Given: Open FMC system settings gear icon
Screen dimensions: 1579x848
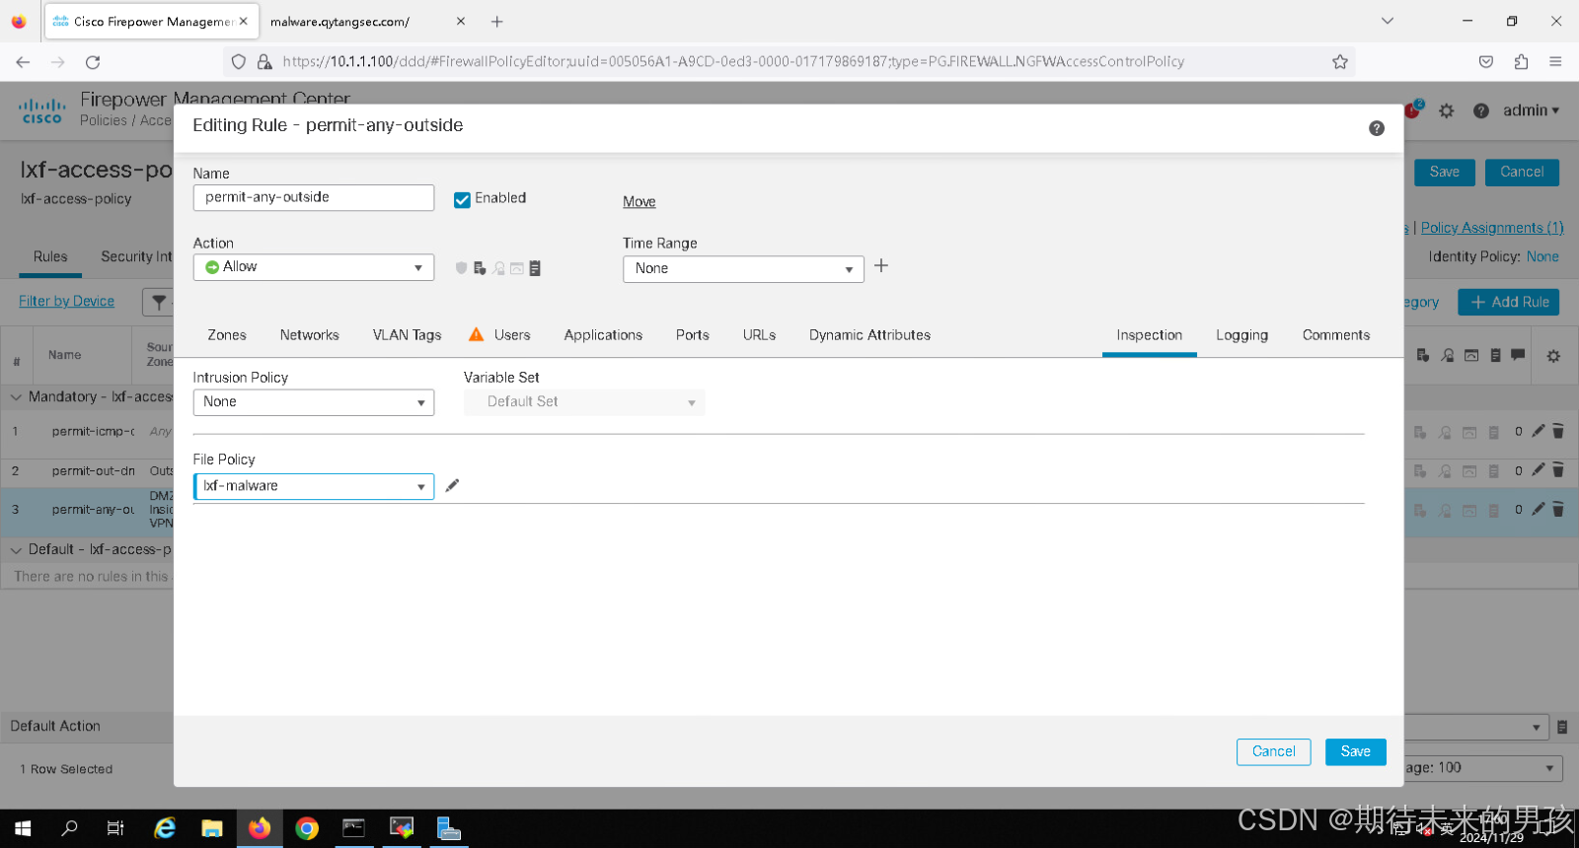Looking at the screenshot, I should pyautogui.click(x=1447, y=110).
